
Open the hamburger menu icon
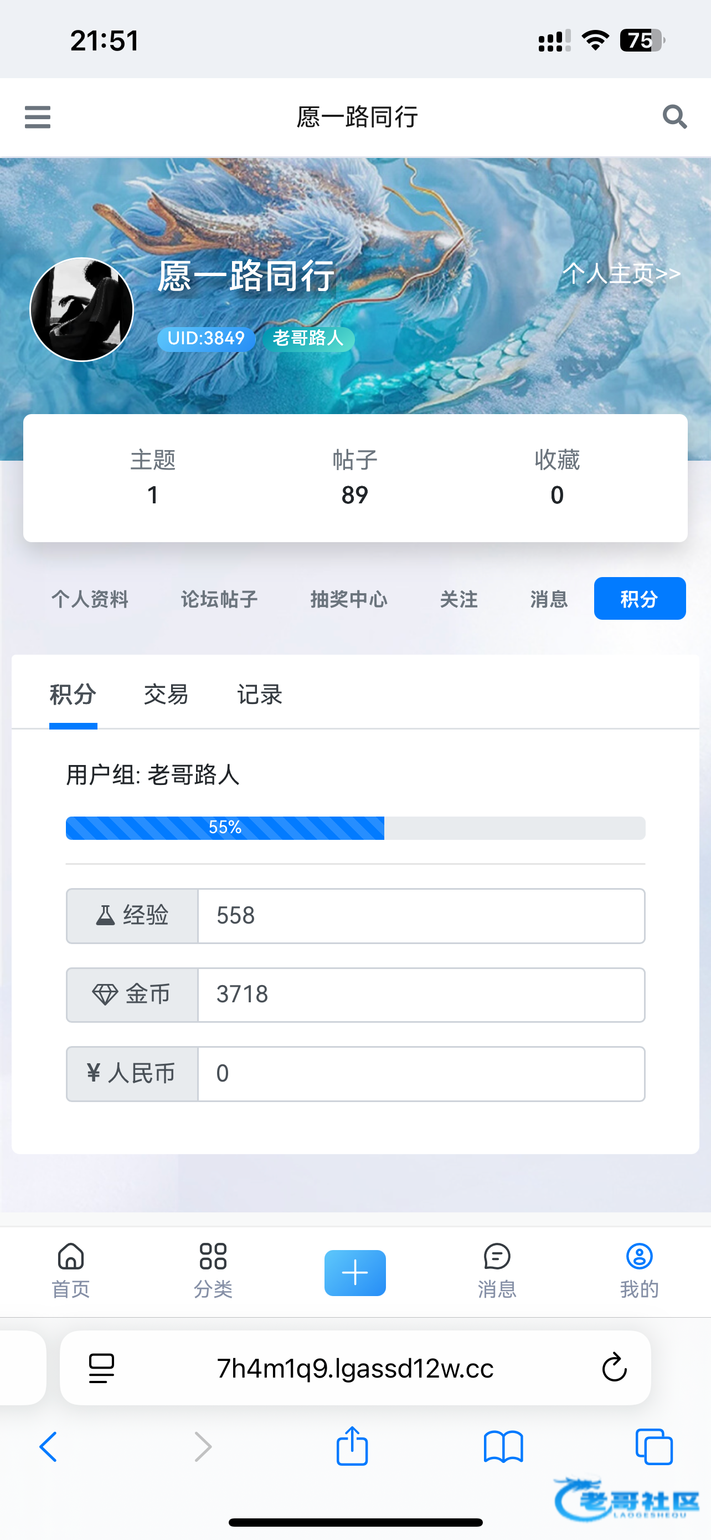tap(38, 116)
